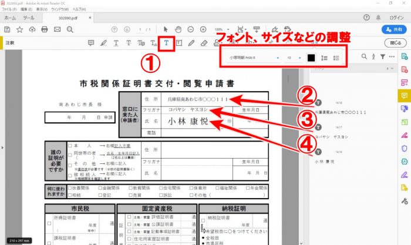The image size is (411, 245).
Task: Select the replace text tool
Action: pyautogui.click(x=141, y=43)
